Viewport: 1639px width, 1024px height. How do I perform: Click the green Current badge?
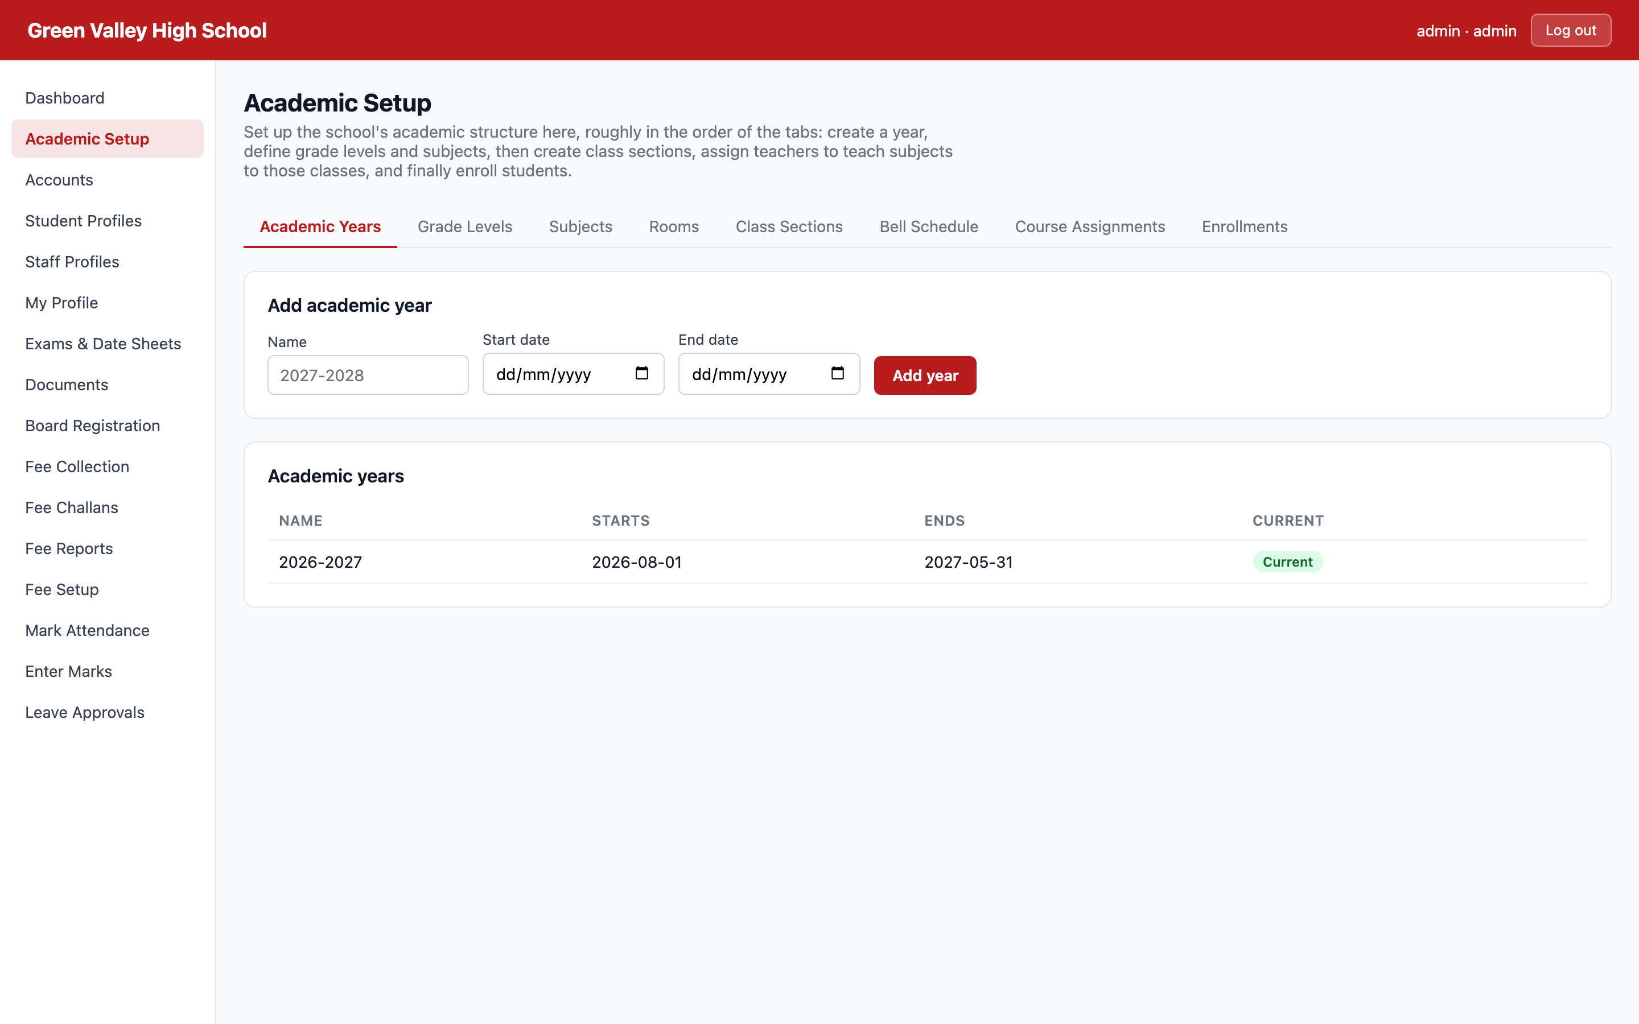pos(1287,562)
